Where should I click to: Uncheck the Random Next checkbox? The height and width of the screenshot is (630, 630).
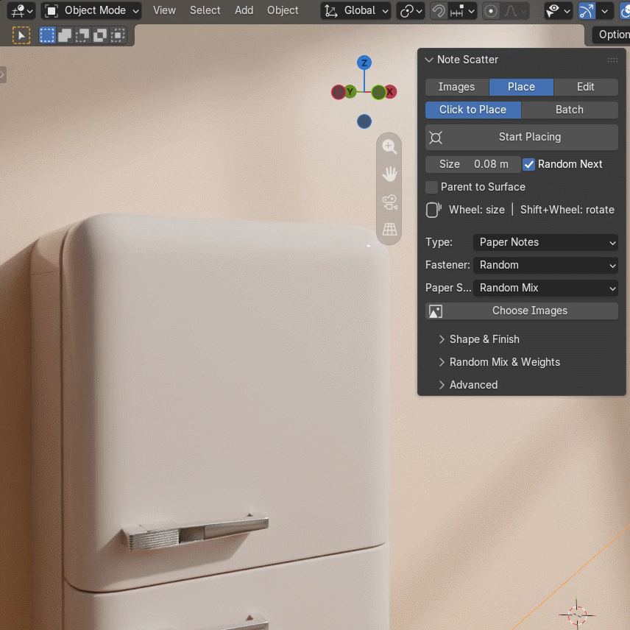click(x=528, y=164)
